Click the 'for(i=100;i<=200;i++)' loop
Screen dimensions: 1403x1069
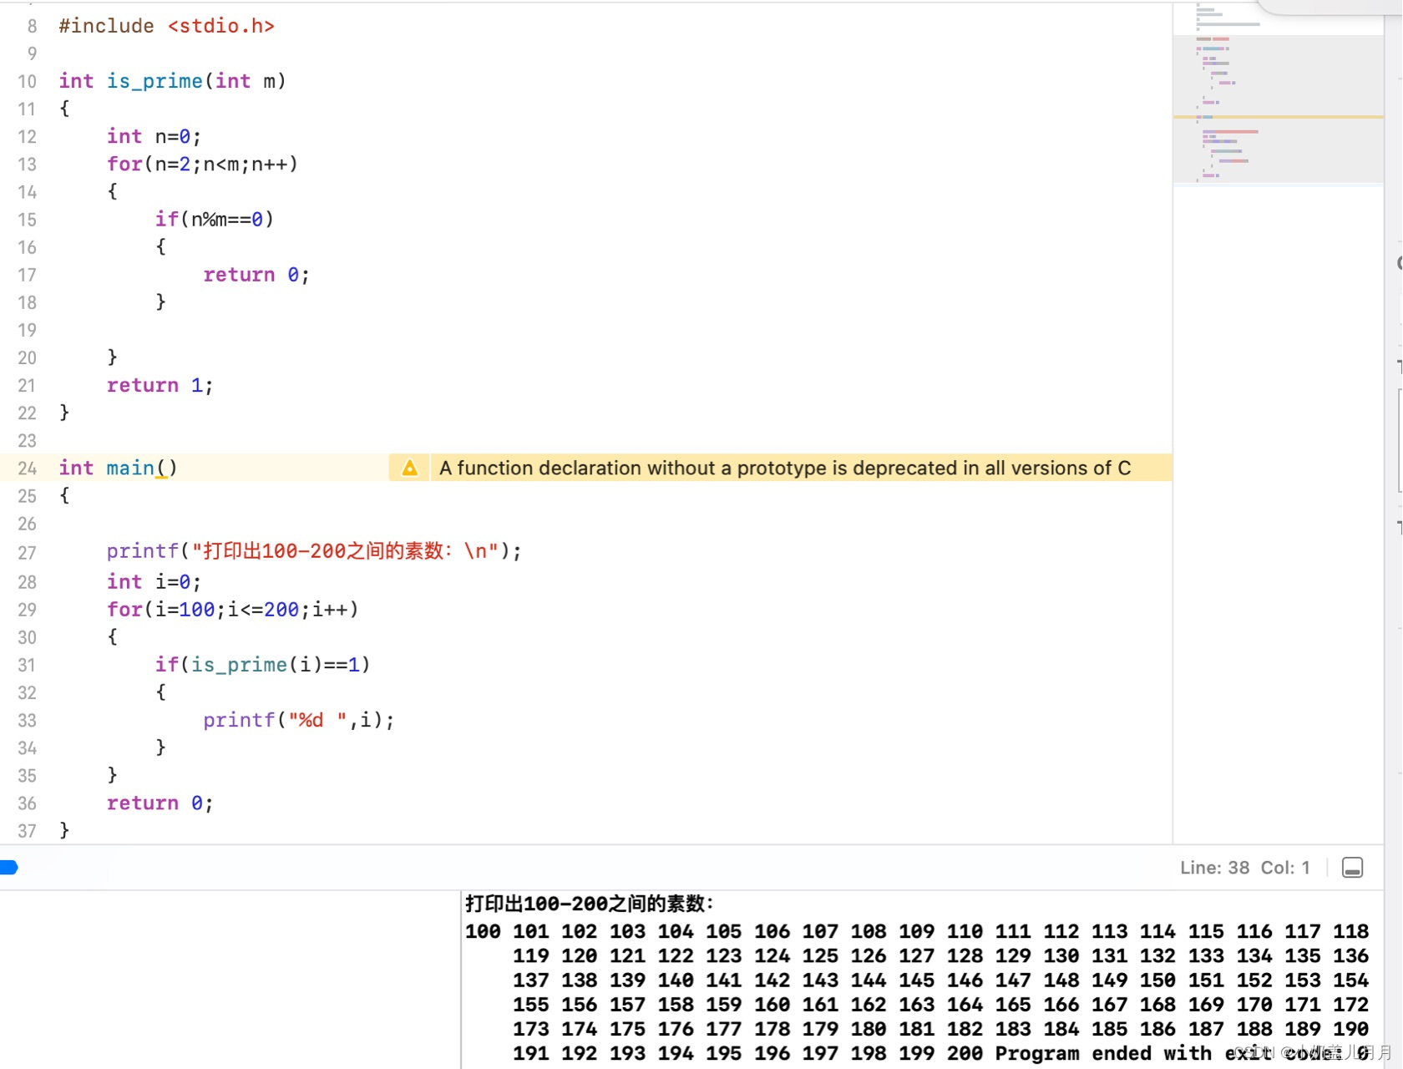tap(232, 610)
